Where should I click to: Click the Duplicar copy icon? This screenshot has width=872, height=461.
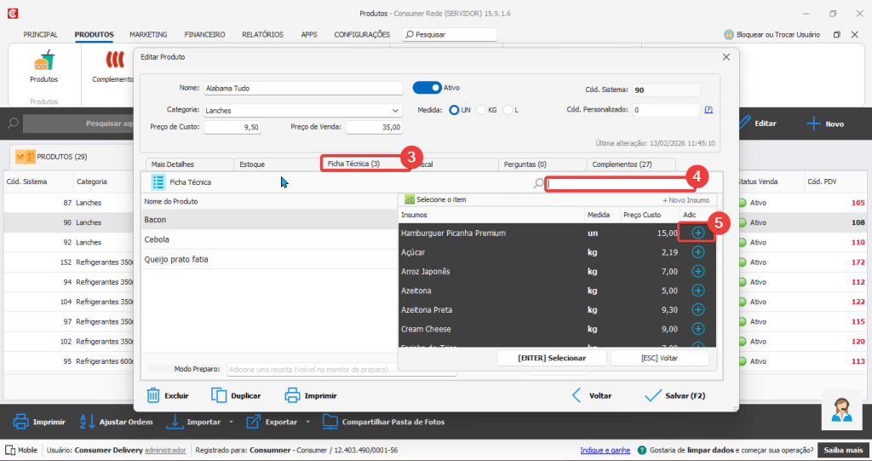coord(219,395)
